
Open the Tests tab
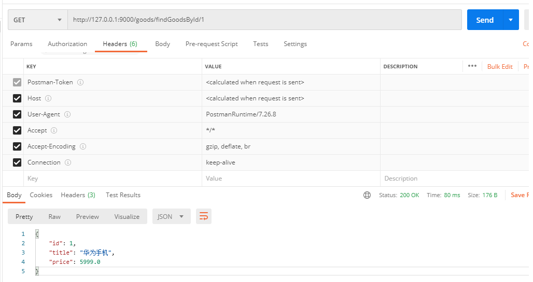click(261, 44)
